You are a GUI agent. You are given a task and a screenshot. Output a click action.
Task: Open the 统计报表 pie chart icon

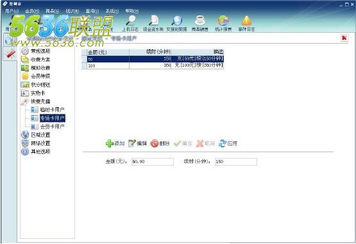223,21
